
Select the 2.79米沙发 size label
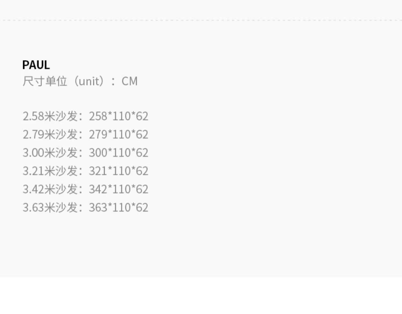[50, 134]
